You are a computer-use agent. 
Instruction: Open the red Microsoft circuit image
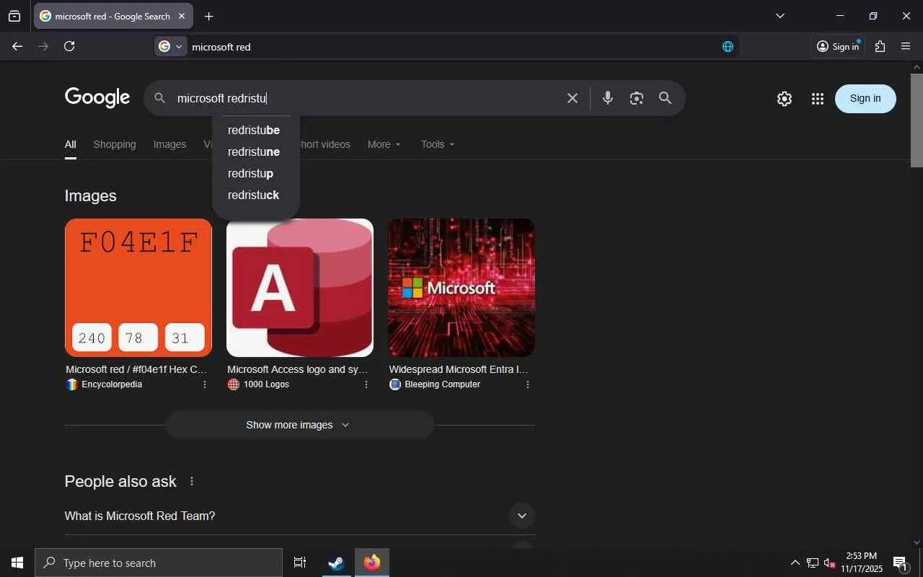pyautogui.click(x=461, y=288)
